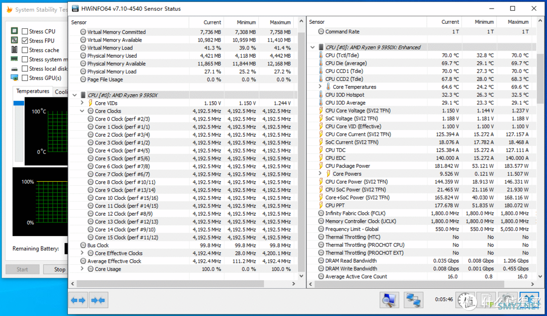Viewport: 547px width, 316px height.
Task: Collapse the Core Clocks row
Action: (82, 111)
